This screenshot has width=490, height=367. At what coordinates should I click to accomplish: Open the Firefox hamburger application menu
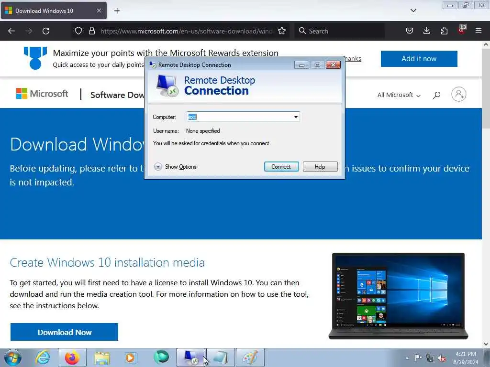(x=479, y=31)
